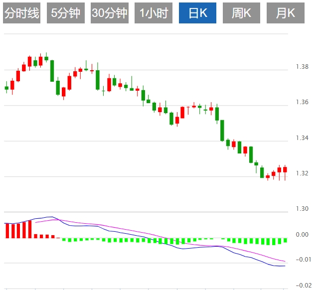Select the 5分钟 chart tab
The image size is (323, 290).
pos(65,13)
